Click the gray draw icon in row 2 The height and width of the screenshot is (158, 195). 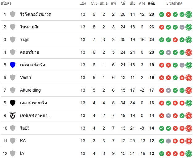click(x=182, y=27)
